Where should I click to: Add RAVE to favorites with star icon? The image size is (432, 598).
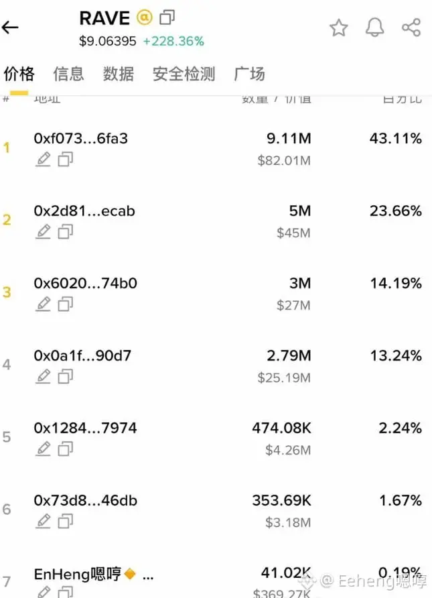339,27
